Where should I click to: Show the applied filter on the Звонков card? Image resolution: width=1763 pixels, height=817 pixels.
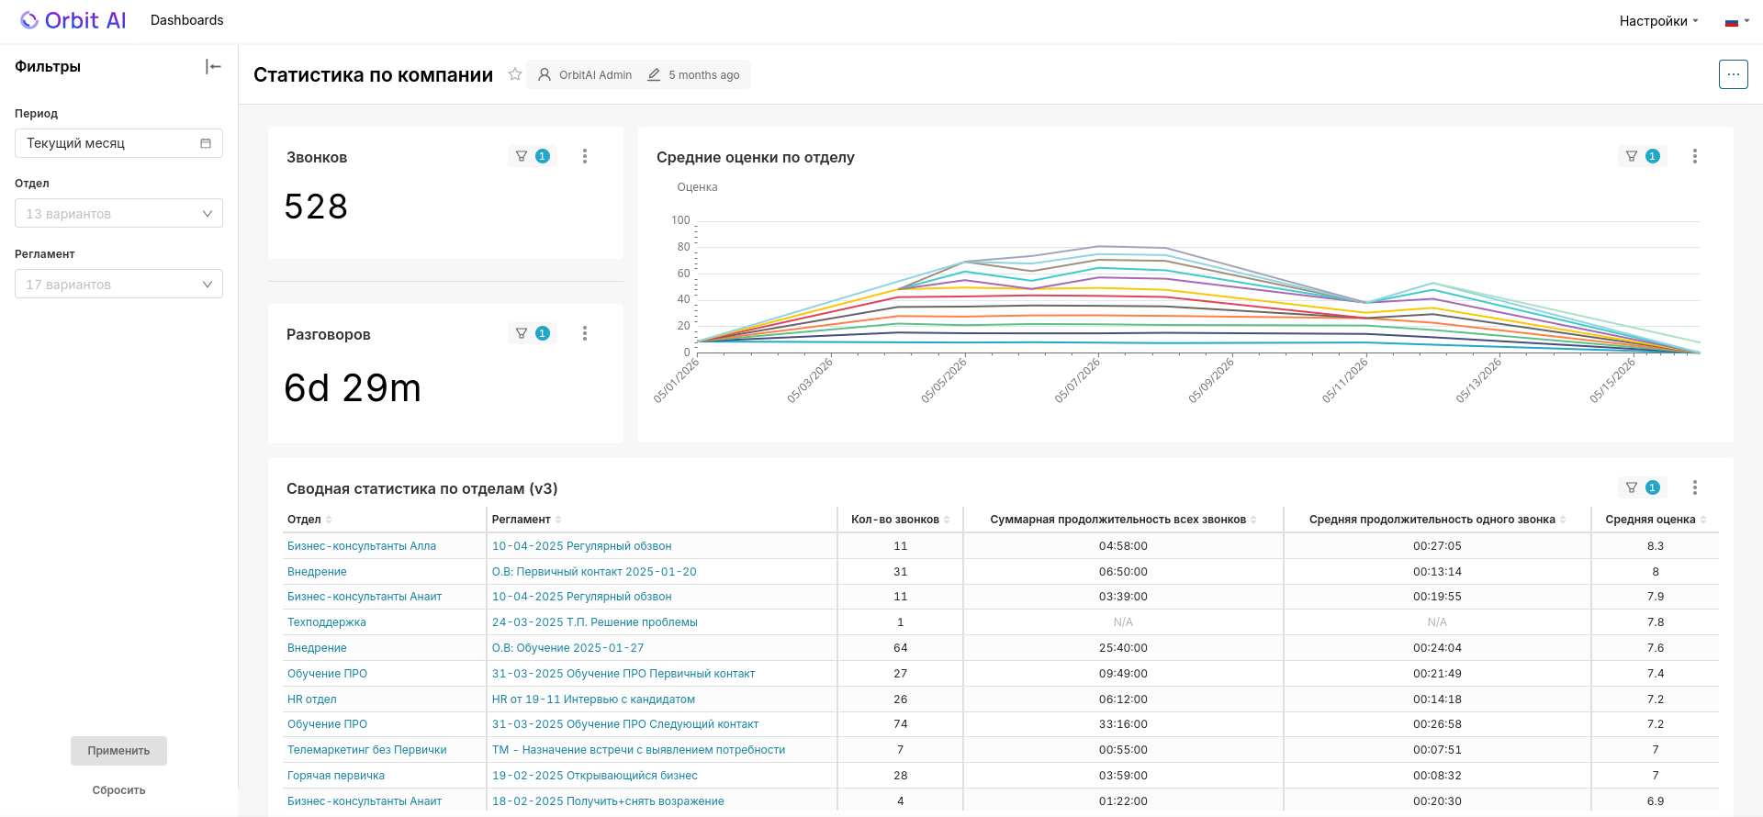533,156
